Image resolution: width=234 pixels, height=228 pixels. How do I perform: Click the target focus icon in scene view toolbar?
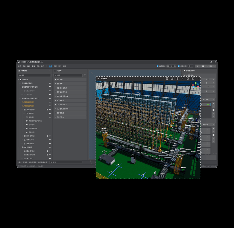[177, 78]
